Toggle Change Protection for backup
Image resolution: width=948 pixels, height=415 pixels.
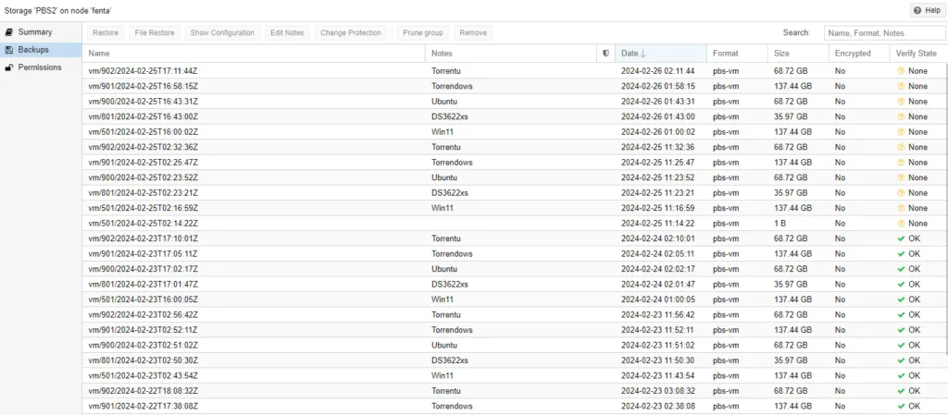[350, 32]
